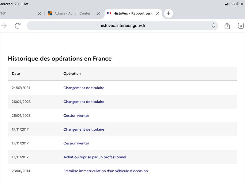Select the date 24/07/2024
Screen dimensions: 245x184
pos(21,88)
